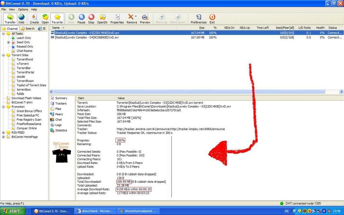The height and width of the screenshot is (215, 344).
Task: Expand the Seed Only node
Action: pos(8,42)
